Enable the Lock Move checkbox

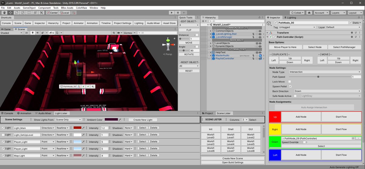point(290,82)
